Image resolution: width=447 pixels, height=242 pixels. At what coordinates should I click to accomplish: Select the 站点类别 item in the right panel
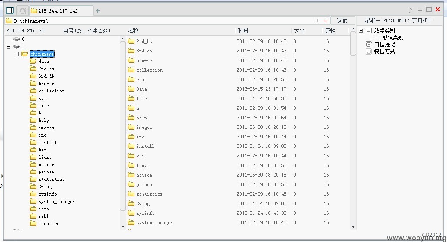tap(384, 30)
